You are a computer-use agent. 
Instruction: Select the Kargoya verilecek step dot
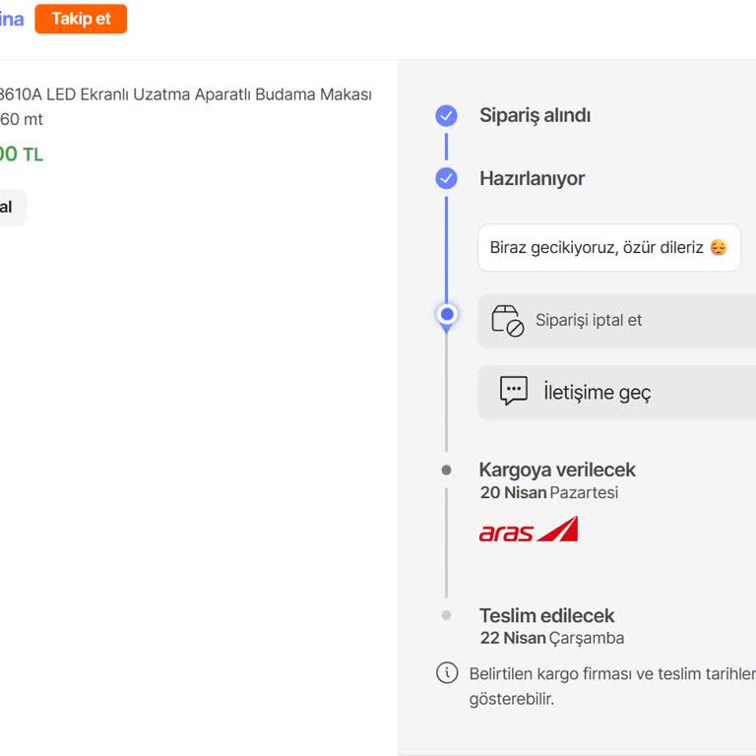[x=446, y=471]
